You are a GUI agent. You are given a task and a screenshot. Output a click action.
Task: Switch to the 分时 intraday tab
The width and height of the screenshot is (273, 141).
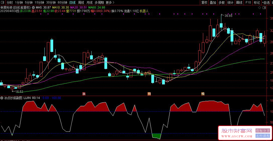coord(10,2)
